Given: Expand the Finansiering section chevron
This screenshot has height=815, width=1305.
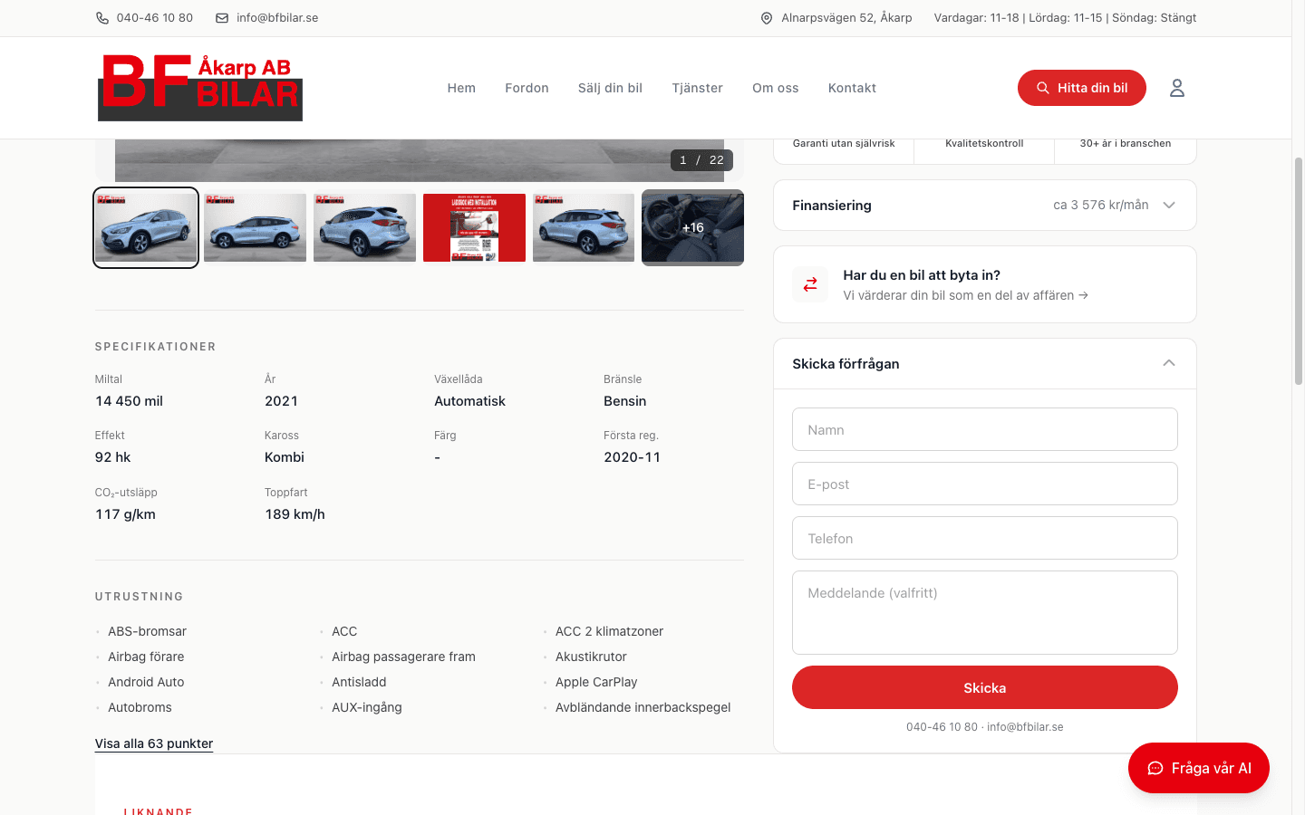Looking at the screenshot, I should [1169, 206].
